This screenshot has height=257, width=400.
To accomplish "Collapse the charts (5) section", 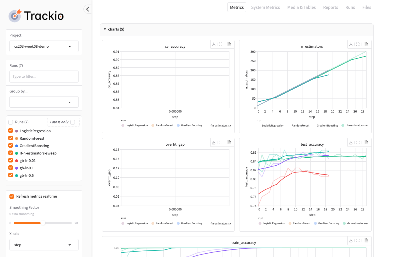I will [x=105, y=29].
